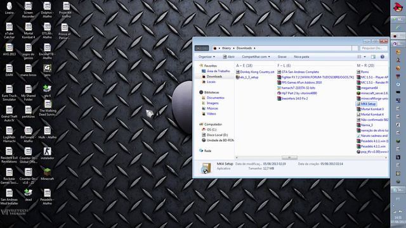
Task: Select the gta 4 desktop icon
Action: [x=47, y=91]
